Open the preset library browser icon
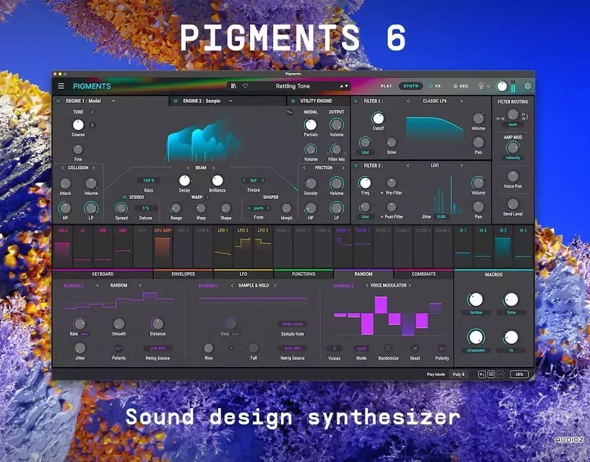 [233, 86]
